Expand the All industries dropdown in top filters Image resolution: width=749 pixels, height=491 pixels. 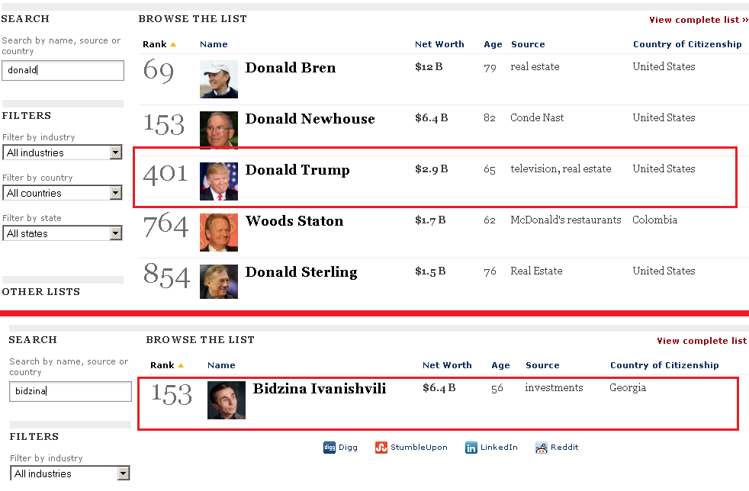[x=116, y=152]
